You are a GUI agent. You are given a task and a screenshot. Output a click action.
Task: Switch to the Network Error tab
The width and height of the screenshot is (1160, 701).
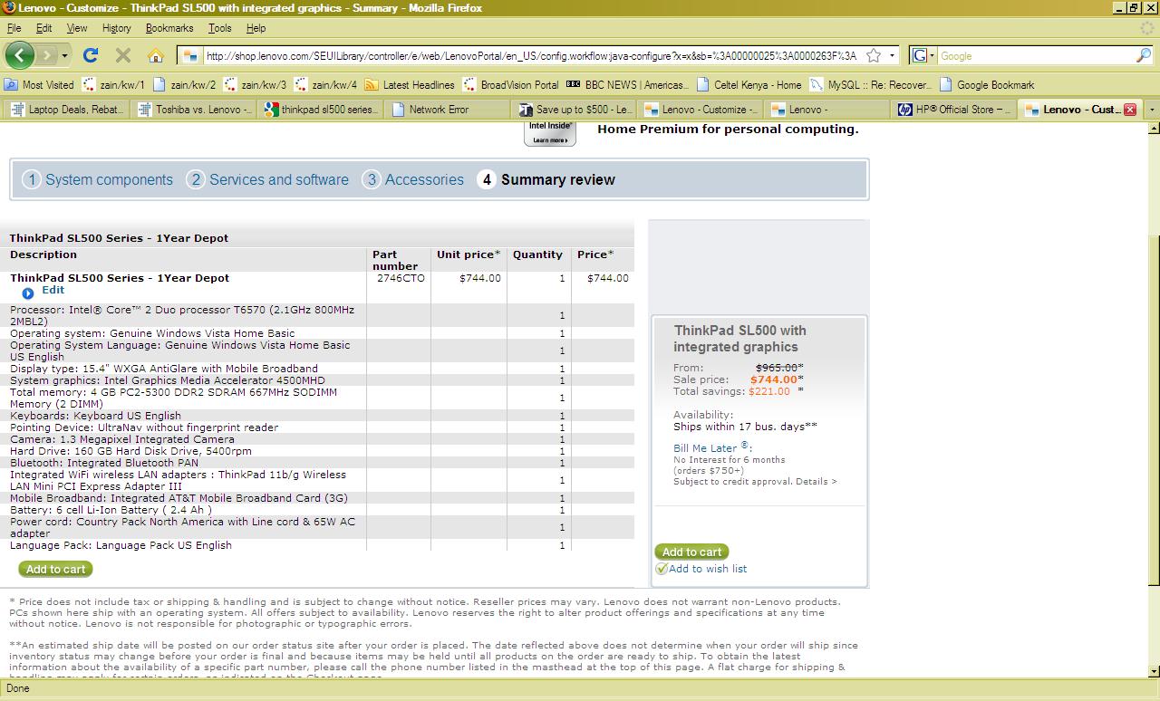(448, 109)
